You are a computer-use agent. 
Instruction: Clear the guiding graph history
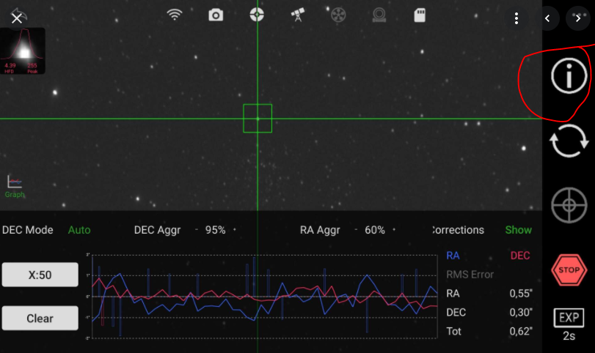click(40, 318)
